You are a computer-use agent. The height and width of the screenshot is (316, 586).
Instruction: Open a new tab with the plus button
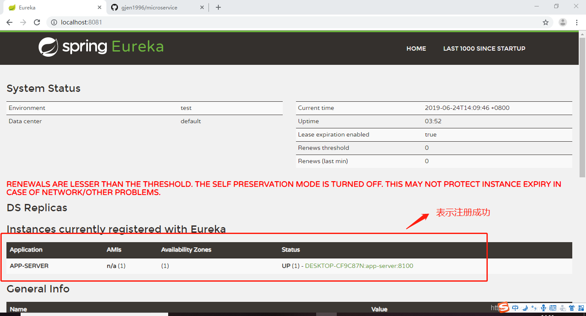[x=218, y=7]
